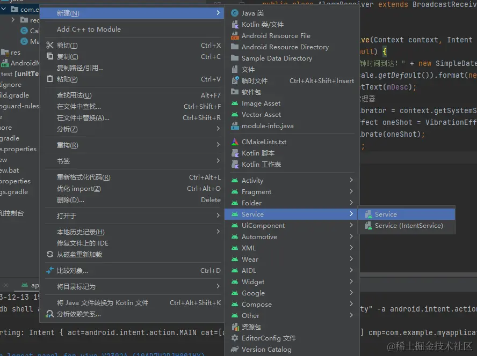Select Repair IDE on File (修复文件上的 IDE)
Viewport: 477px width, 356px height.
[x=132, y=243]
